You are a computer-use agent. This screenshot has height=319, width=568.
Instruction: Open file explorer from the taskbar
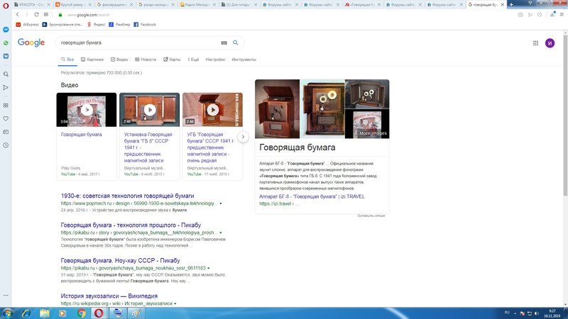45,313
